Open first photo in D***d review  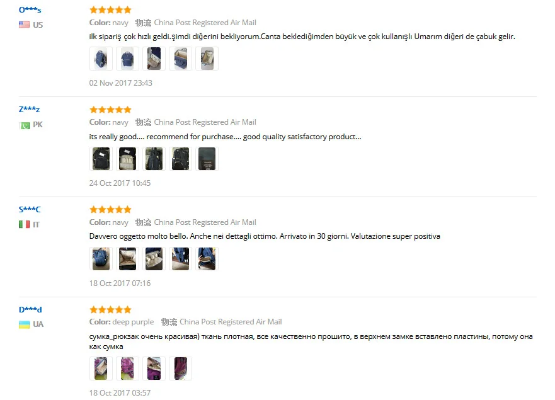(101, 369)
